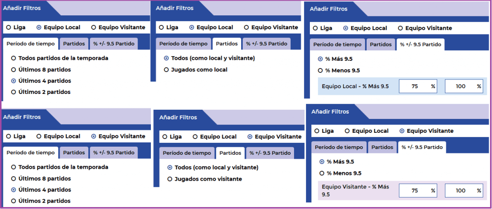Open % +/- 9.5 Partido tab above Jugados como visitante
Screen dimensions: 492x209
coord(270,153)
